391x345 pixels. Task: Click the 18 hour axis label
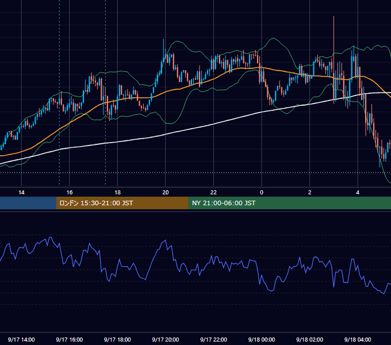pos(117,193)
